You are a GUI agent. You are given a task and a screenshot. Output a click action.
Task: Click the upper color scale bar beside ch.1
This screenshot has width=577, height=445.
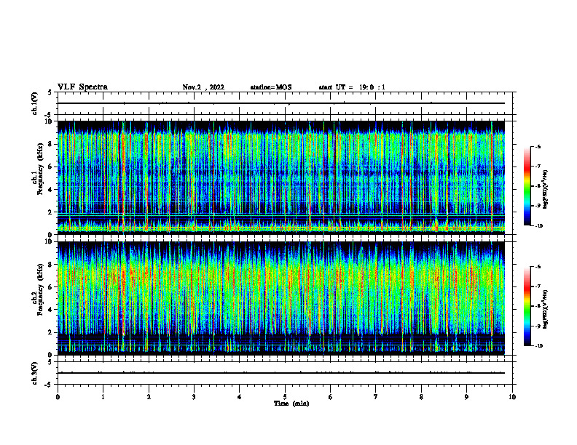pyautogui.click(x=527, y=186)
